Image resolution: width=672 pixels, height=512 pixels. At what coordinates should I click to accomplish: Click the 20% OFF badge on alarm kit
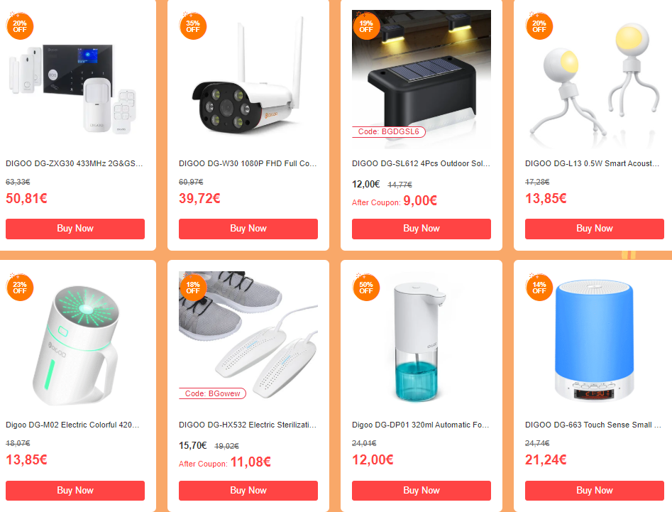20,26
